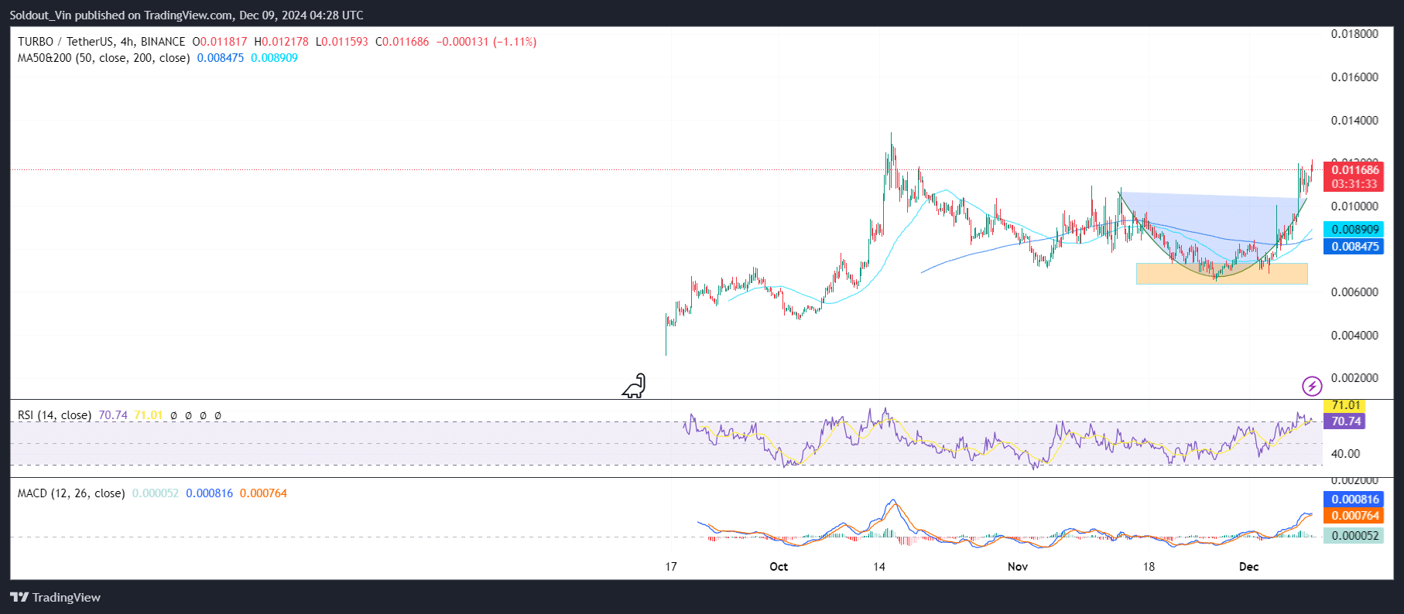Click the open value O0.011817 in the header
This screenshot has width=1404, height=614.
click(x=220, y=42)
